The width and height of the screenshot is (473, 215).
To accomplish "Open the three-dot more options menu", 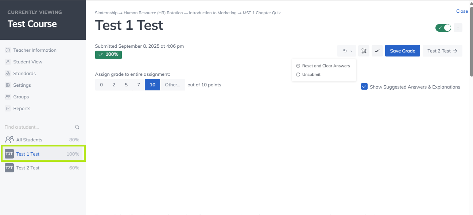I will coord(458,28).
